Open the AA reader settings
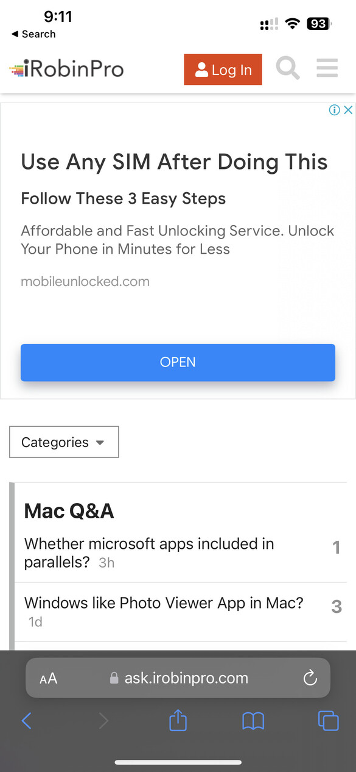This screenshot has height=772, width=356. 48,678
